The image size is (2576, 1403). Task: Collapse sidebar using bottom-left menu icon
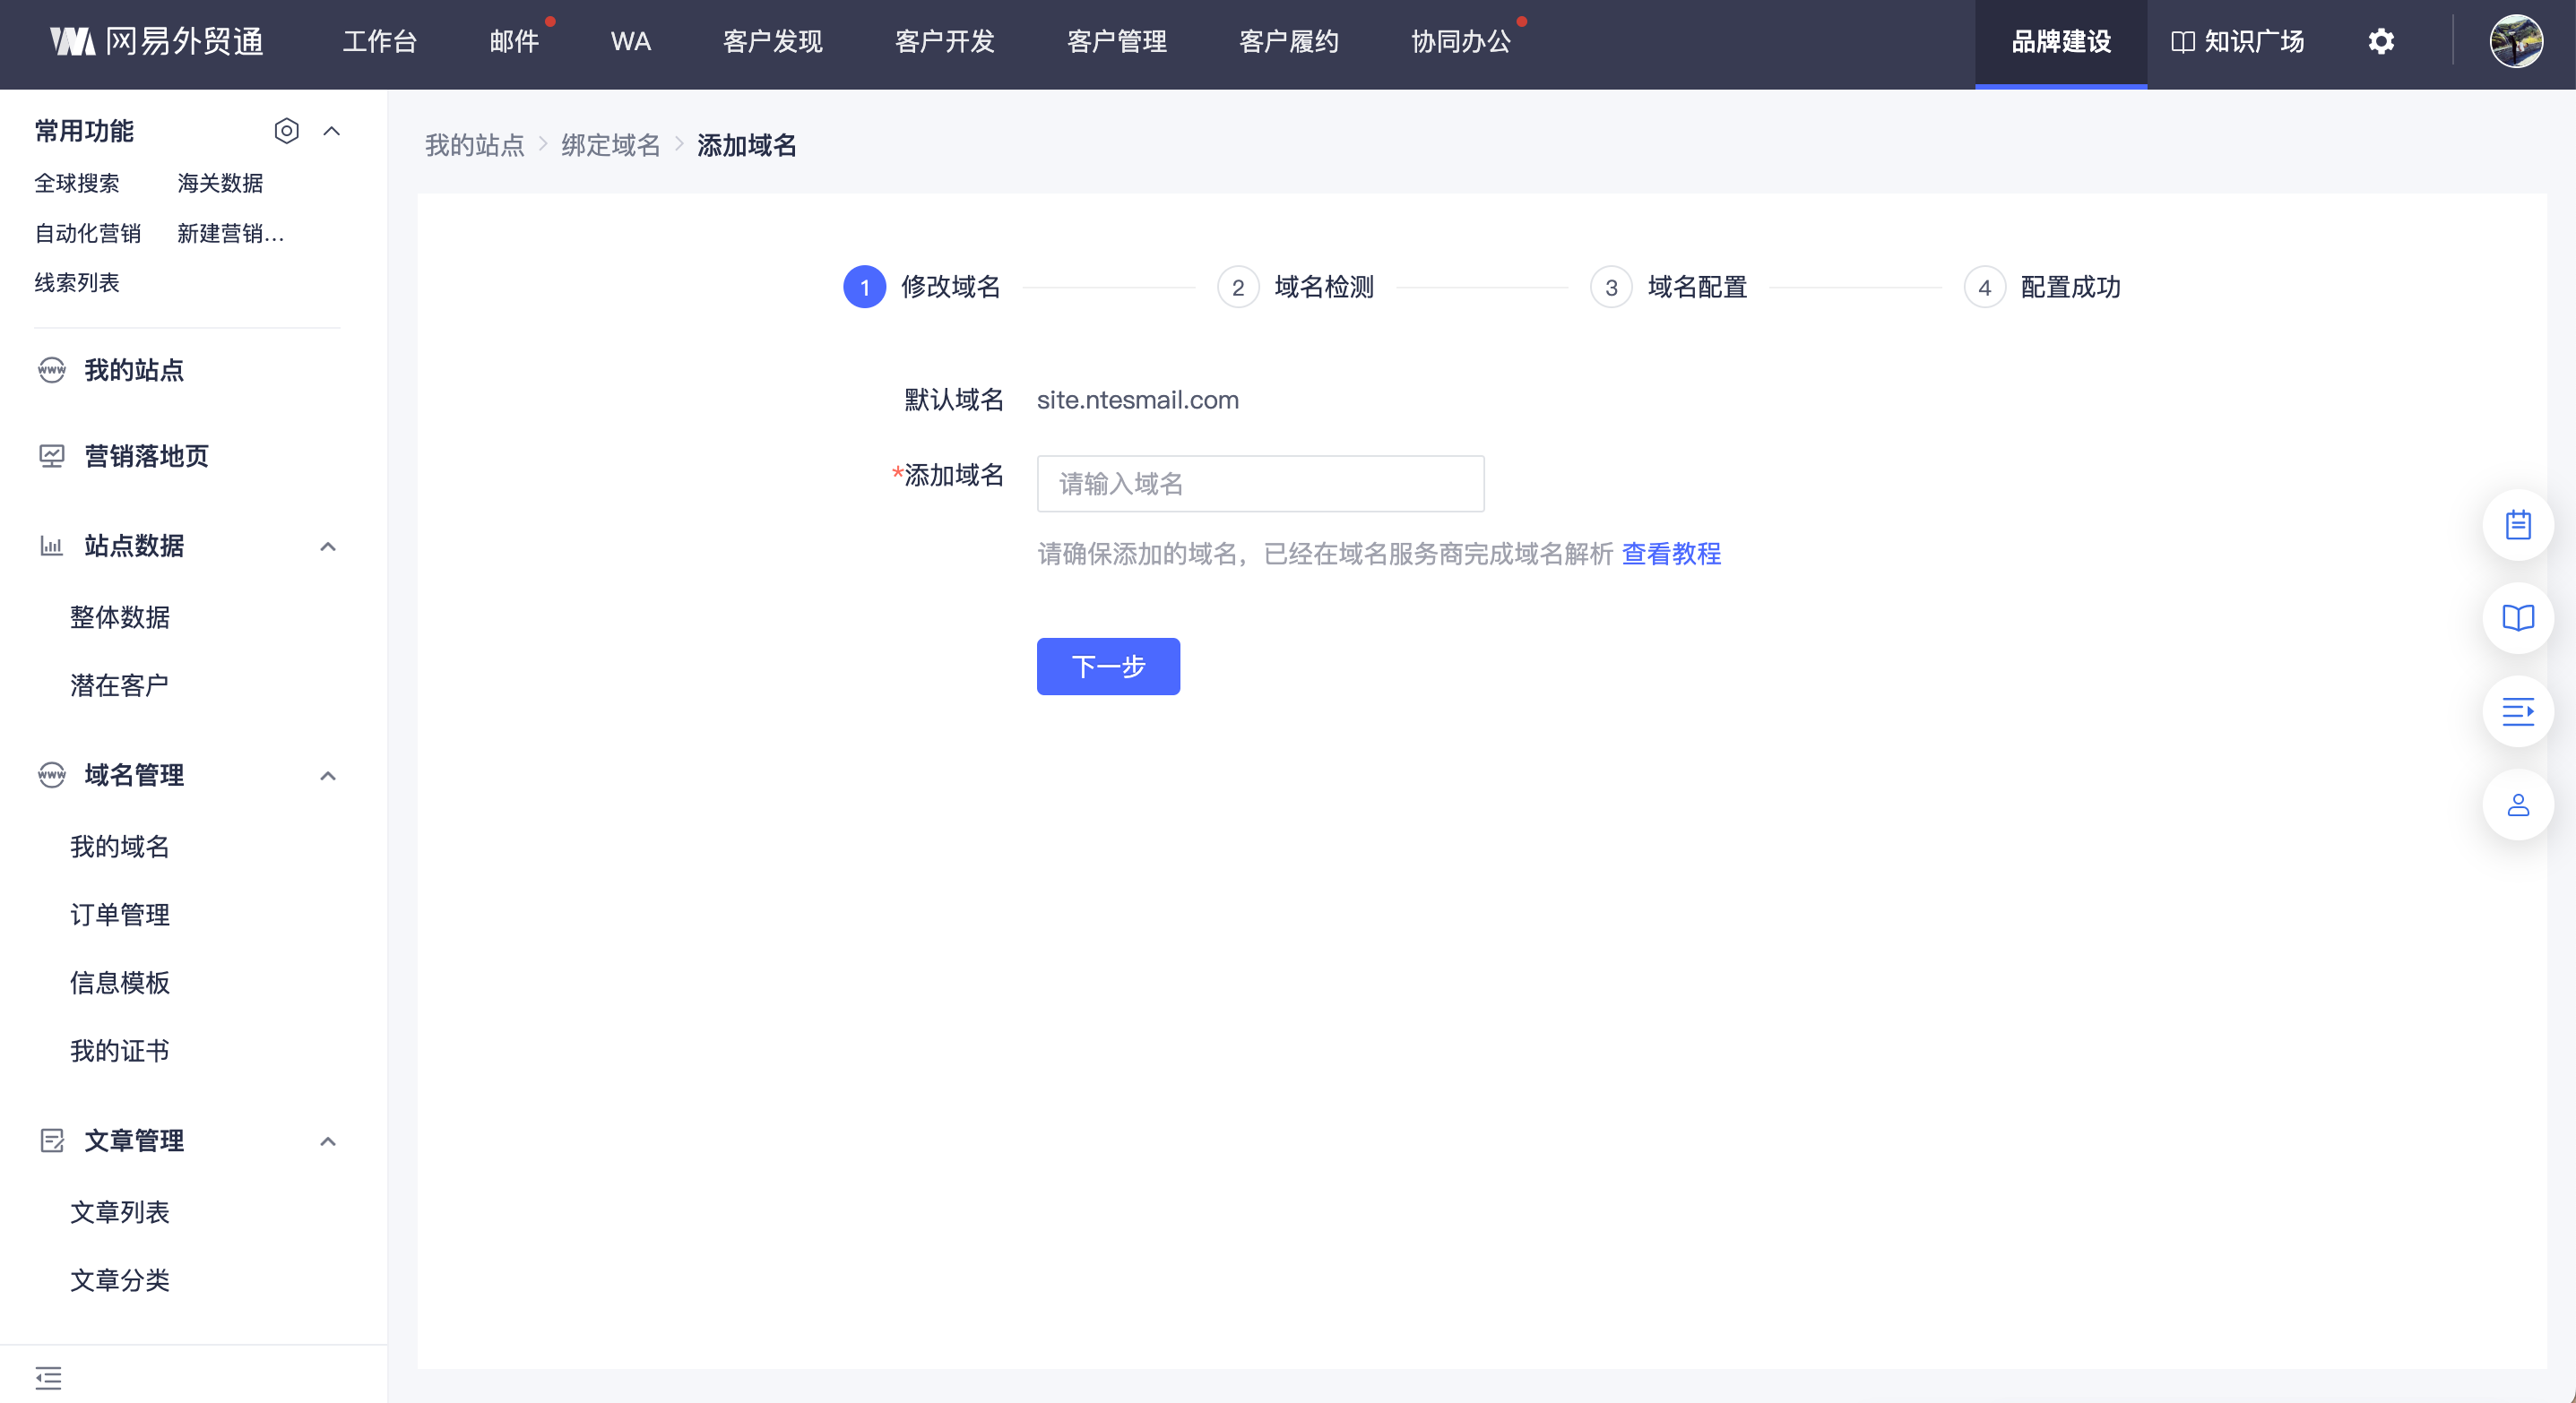(48, 1377)
